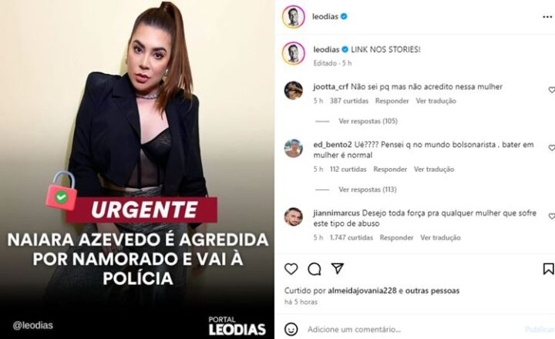Open leodias profile picture in header
The width and height of the screenshot is (555, 339).
pos(293,17)
